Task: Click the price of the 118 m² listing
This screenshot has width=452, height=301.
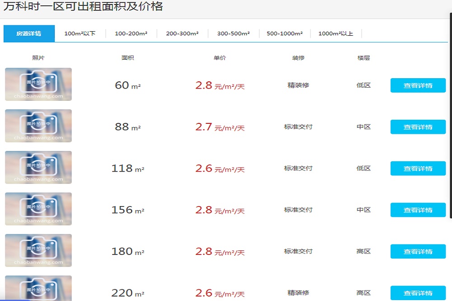Action: [220, 169]
